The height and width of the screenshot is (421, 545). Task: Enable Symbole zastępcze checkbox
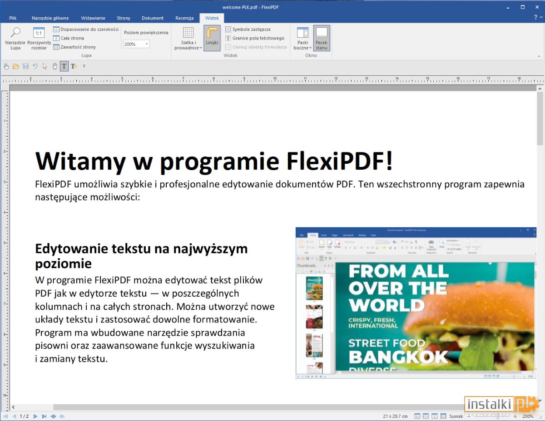pos(248,29)
